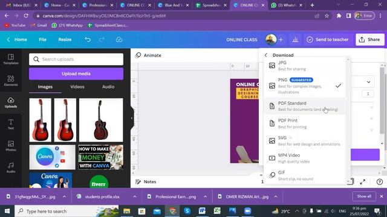Open the Audio panel in sidebar

[11, 168]
